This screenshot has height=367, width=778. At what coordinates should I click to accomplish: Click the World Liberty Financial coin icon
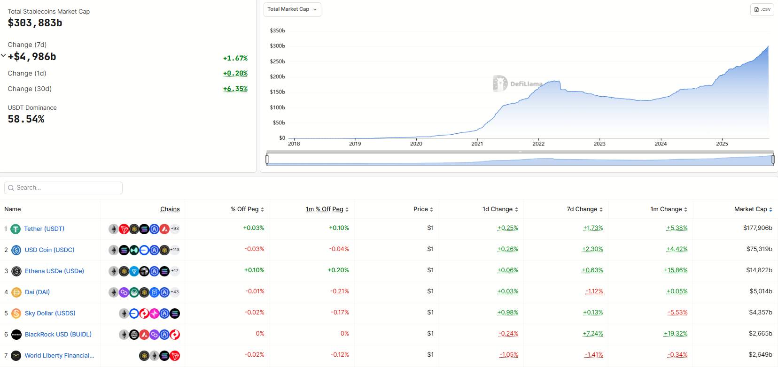tap(16, 356)
